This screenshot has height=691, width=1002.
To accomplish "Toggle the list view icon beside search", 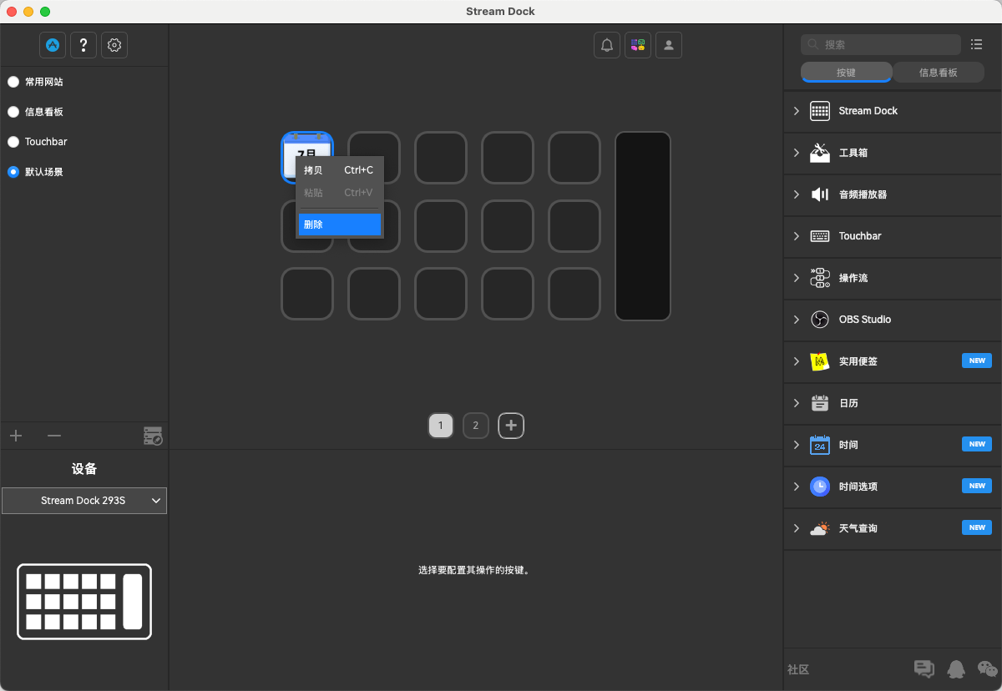I will click(x=977, y=45).
